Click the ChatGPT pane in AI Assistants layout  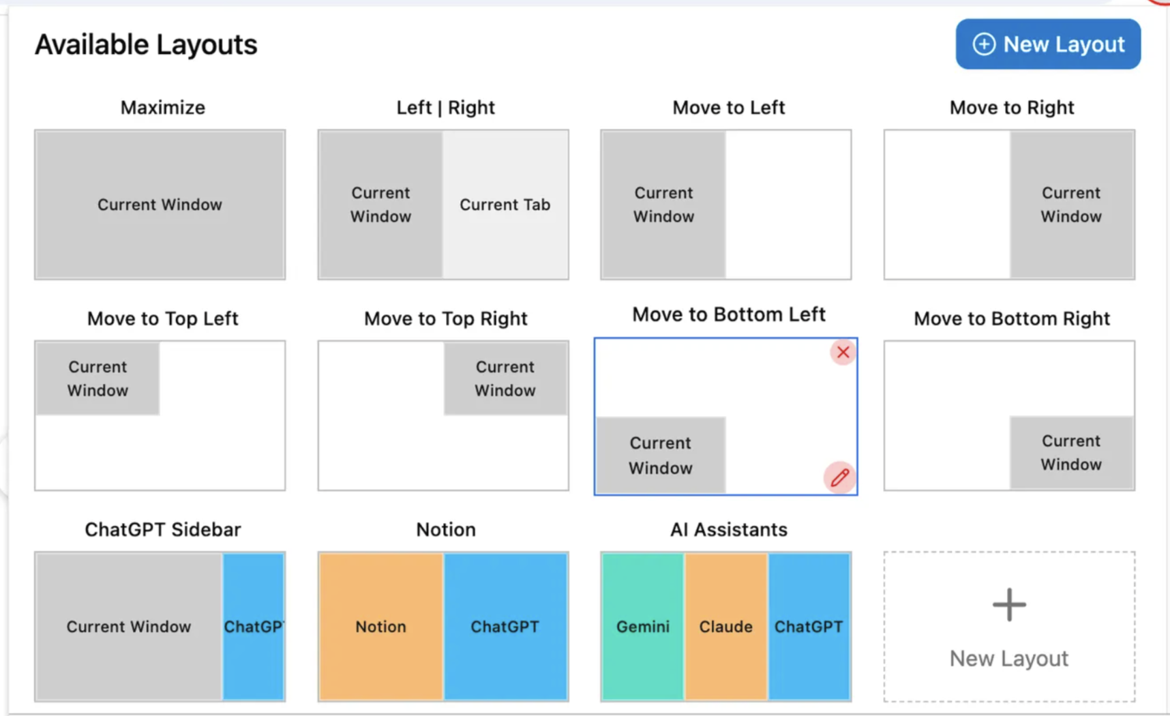click(x=809, y=627)
